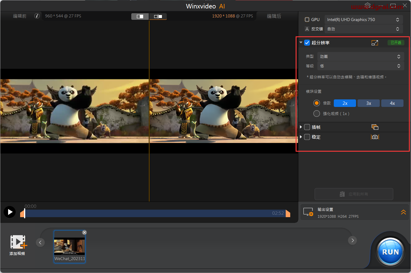This screenshot has width=411, height=273.
Task: Click the 应用到所有 button
Action: coord(354,194)
